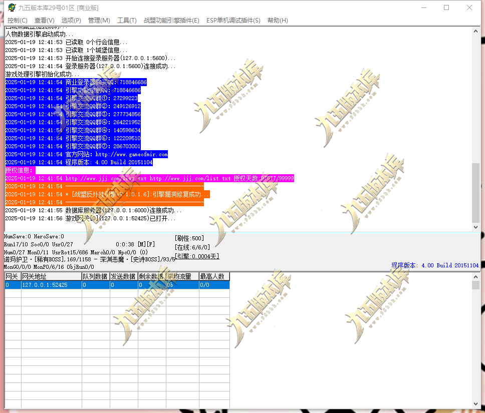Open the 战盟功能引擎插件(E) menu
The image size is (485, 413).
pyautogui.click(x=171, y=21)
